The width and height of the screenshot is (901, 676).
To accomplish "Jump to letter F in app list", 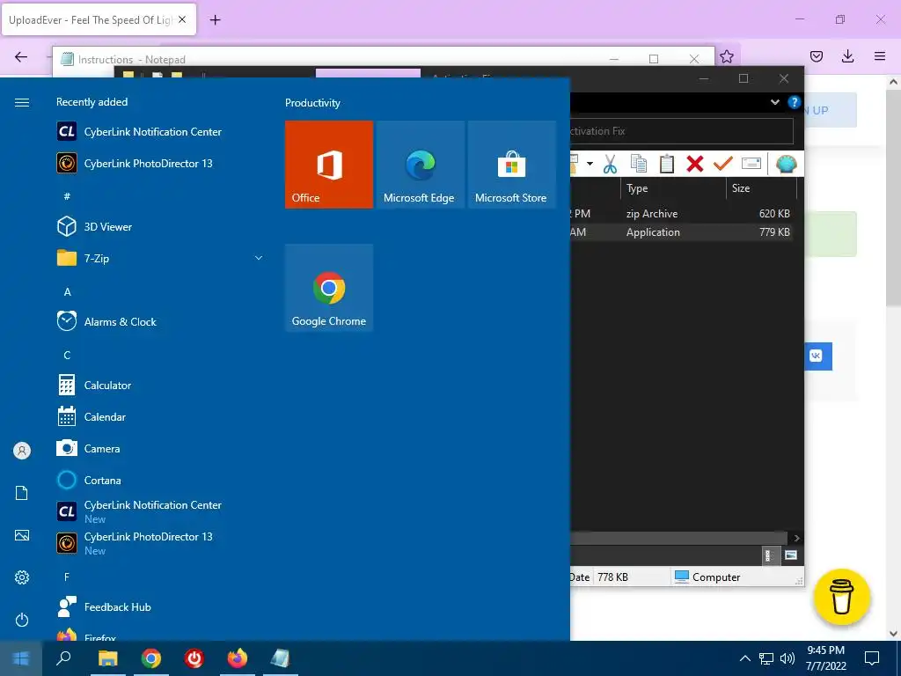I will tap(67, 577).
